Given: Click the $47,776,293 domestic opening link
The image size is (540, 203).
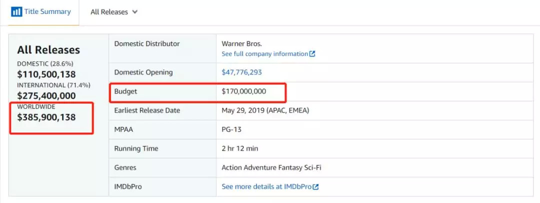Looking at the screenshot, I should tap(241, 72).
